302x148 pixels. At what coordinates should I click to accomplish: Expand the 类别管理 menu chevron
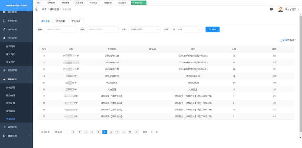click(29, 70)
